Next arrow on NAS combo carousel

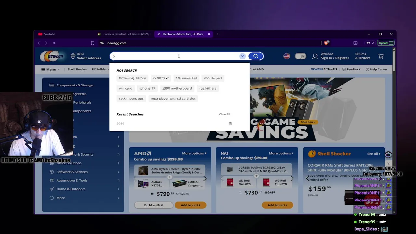pyautogui.click(x=292, y=178)
